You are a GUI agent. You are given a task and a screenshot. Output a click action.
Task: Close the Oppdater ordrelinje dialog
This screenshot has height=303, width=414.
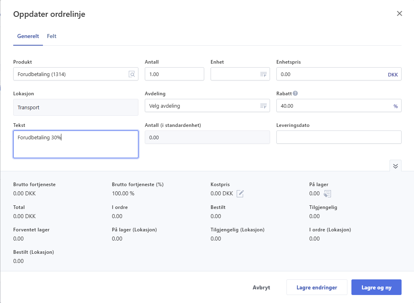(399, 14)
